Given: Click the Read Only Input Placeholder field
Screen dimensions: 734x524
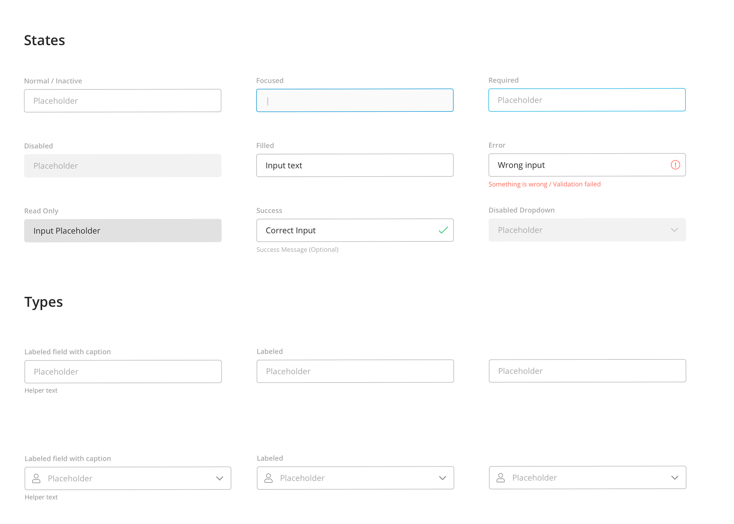Looking at the screenshot, I should click(x=123, y=231).
